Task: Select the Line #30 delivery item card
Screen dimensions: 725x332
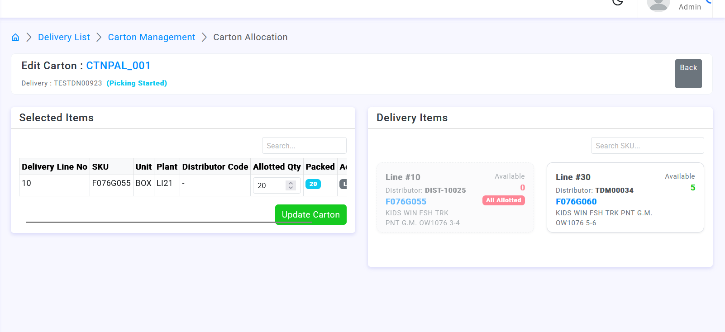Action: click(625, 198)
